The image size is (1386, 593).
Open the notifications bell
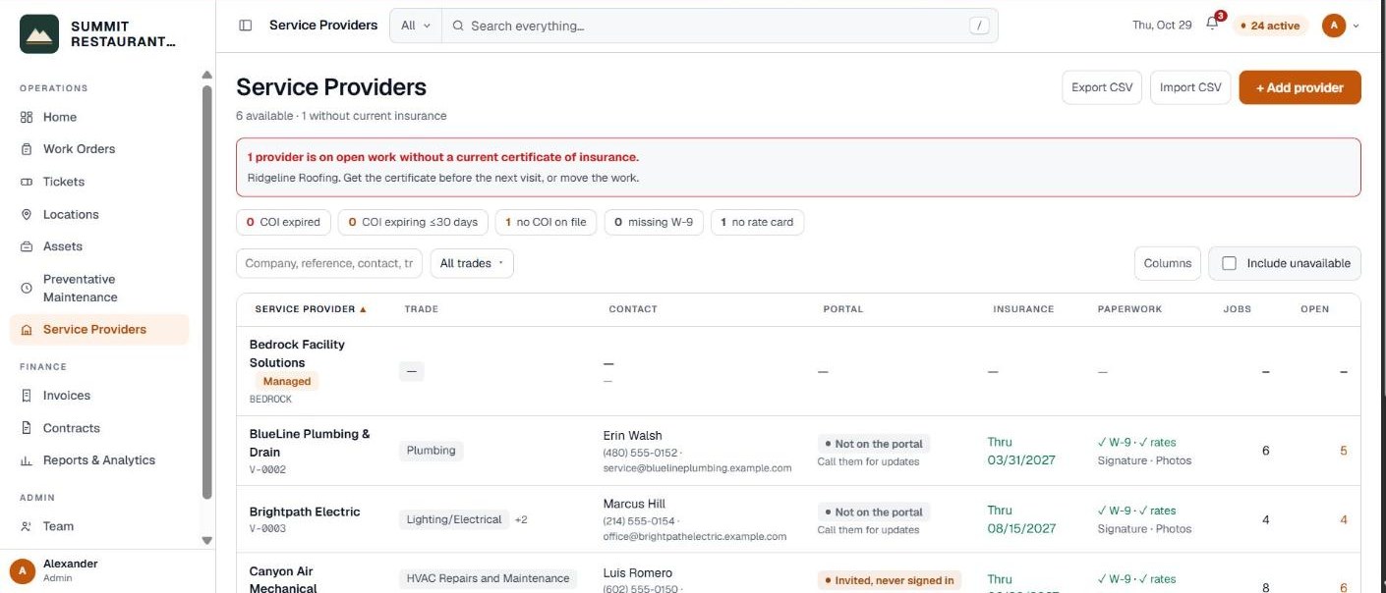1212,25
